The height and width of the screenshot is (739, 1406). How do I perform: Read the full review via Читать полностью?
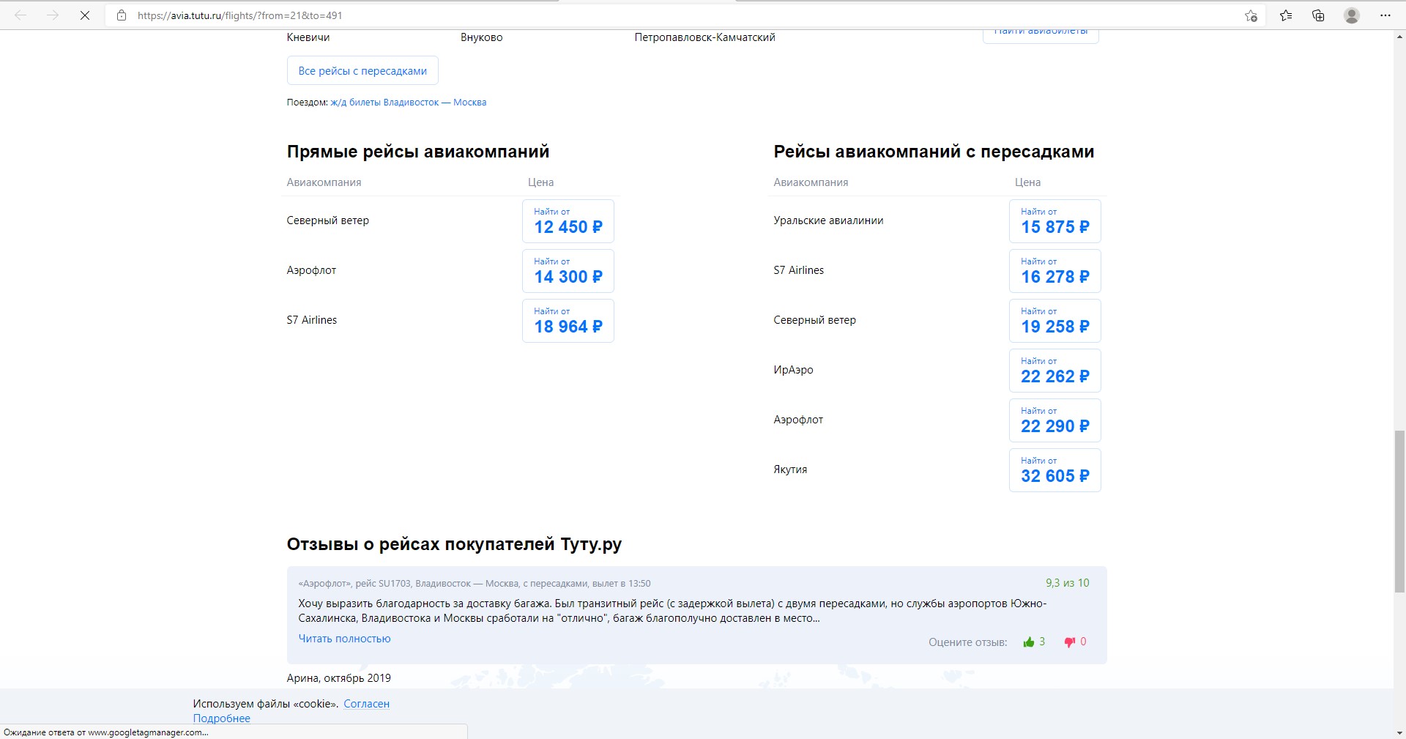pos(344,639)
